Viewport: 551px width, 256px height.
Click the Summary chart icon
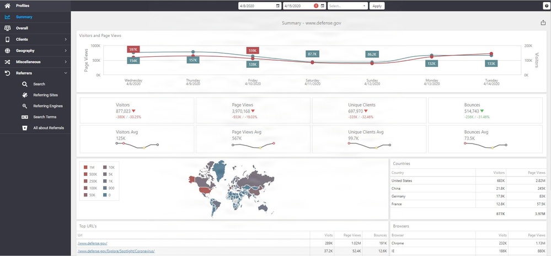pyautogui.click(x=7, y=17)
